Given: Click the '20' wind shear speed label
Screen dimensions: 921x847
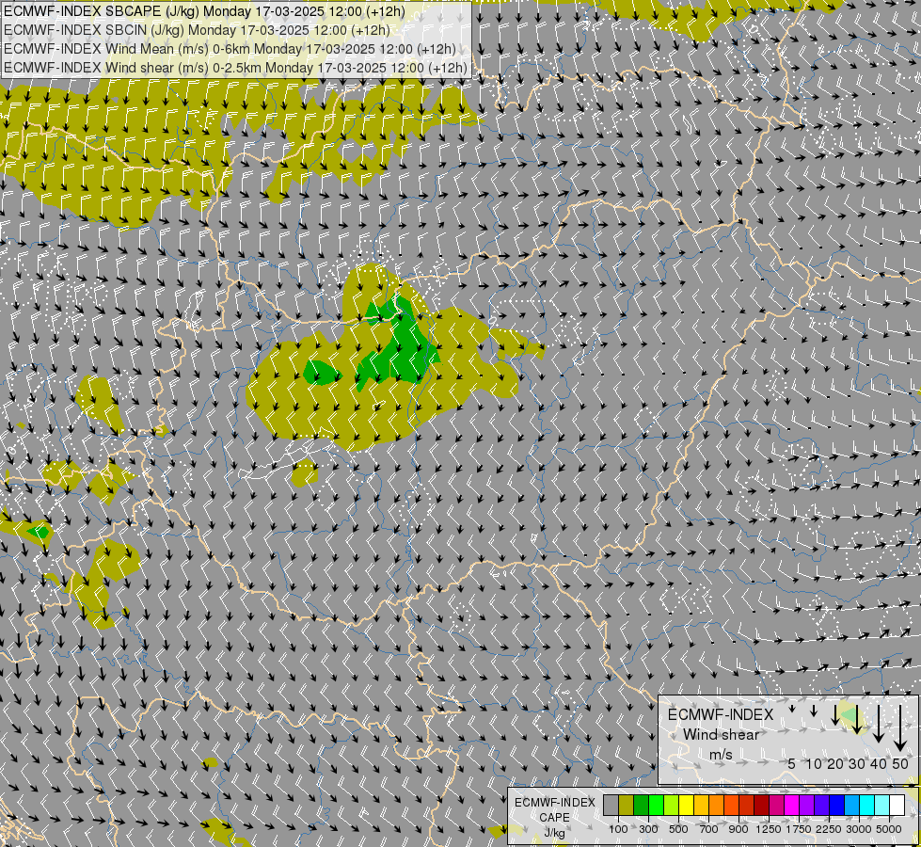Looking at the screenshot, I should (835, 763).
